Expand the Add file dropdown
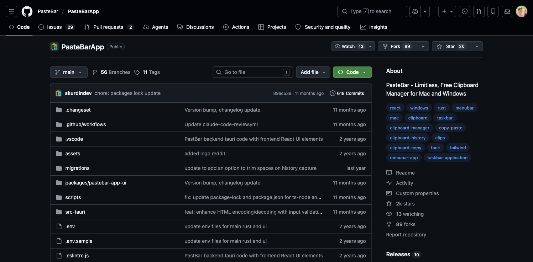Viewport: 533px width, 262px height. [x=313, y=72]
